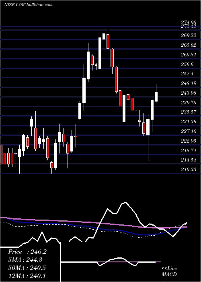Select the 252.4 price axis label

pyautogui.click(x=187, y=74)
